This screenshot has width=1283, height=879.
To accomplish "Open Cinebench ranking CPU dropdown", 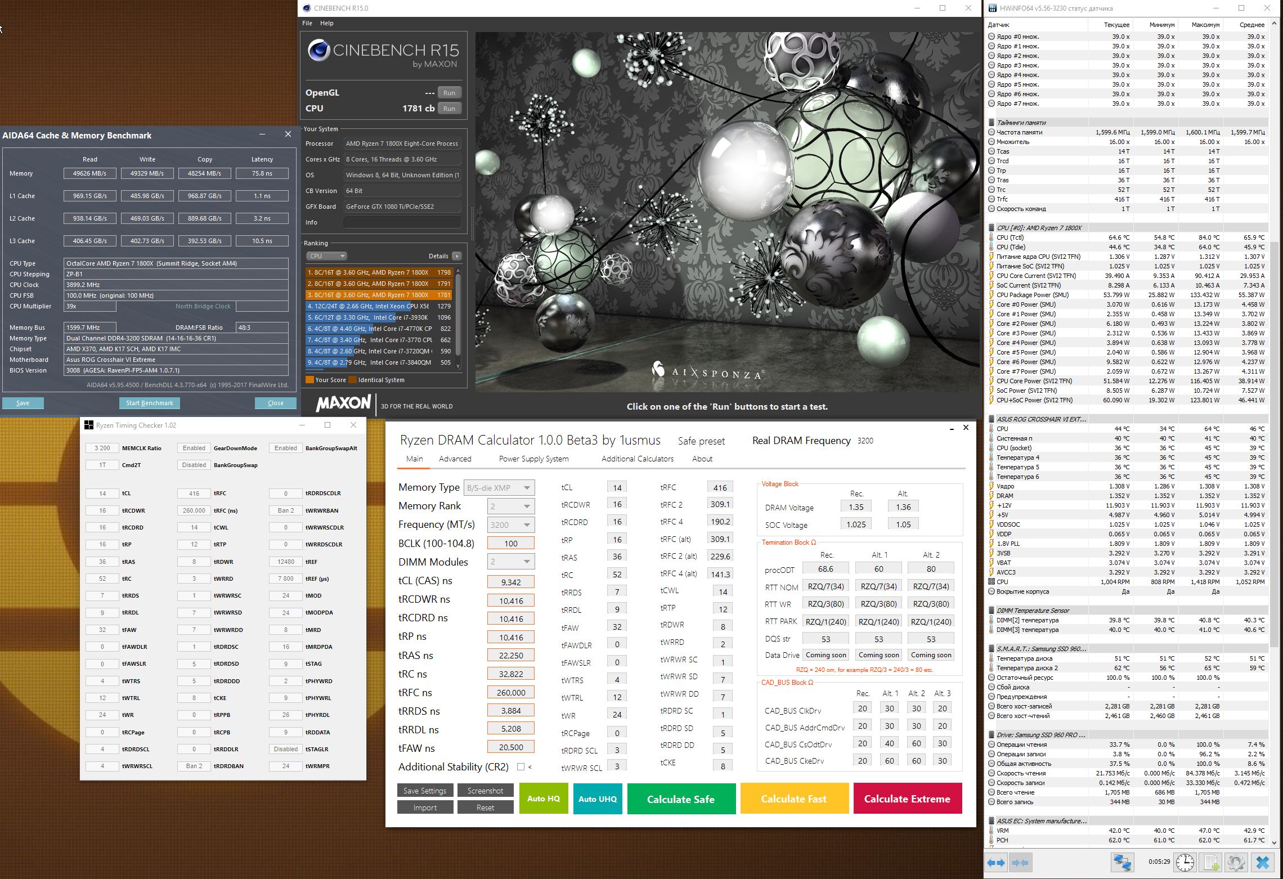I will [326, 256].
